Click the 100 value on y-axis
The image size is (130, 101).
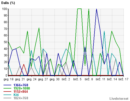click(4, 9)
